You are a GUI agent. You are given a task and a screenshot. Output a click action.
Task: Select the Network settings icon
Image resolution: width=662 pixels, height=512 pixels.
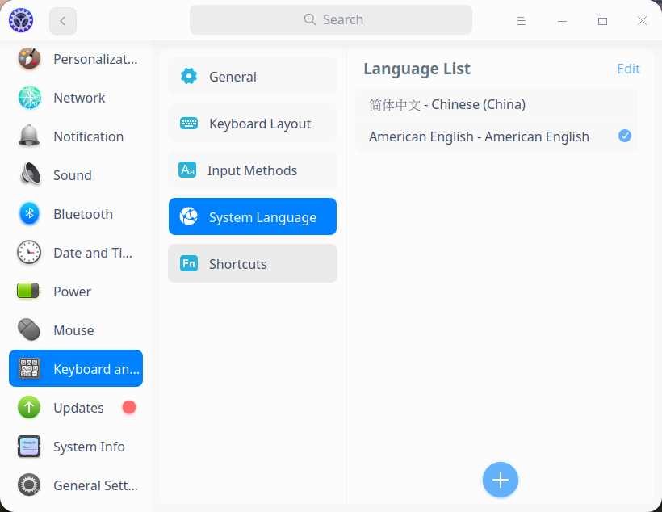(x=29, y=98)
